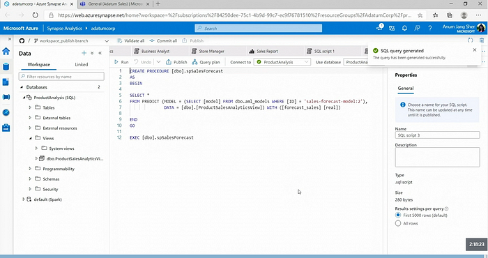The height and width of the screenshot is (258, 488).
Task: Select First 5000 rows (default) option
Action: (x=398, y=215)
